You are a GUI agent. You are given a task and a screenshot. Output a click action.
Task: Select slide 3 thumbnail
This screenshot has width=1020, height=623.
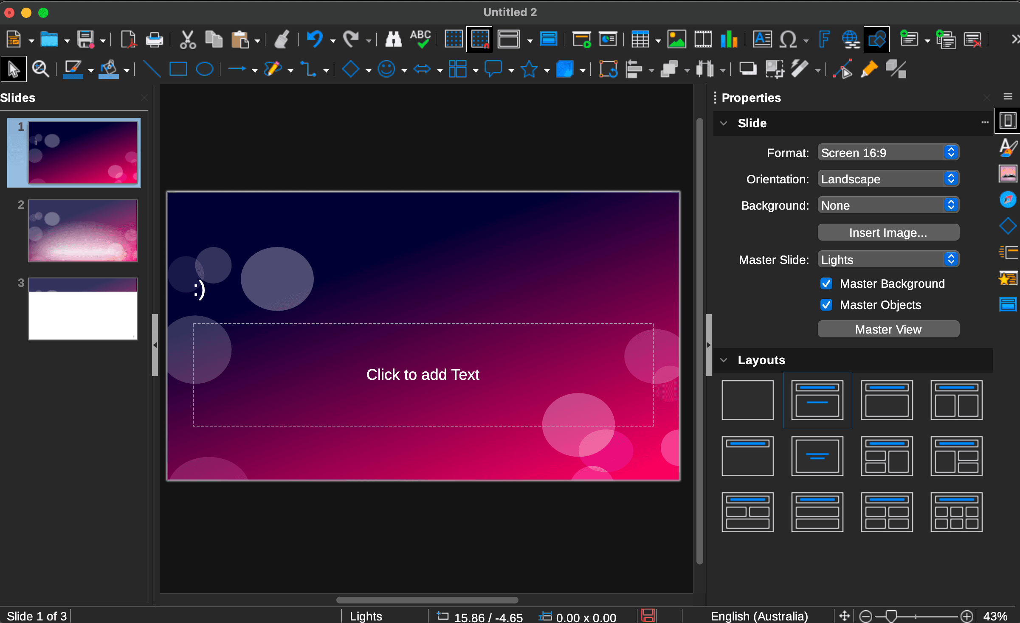tap(83, 309)
